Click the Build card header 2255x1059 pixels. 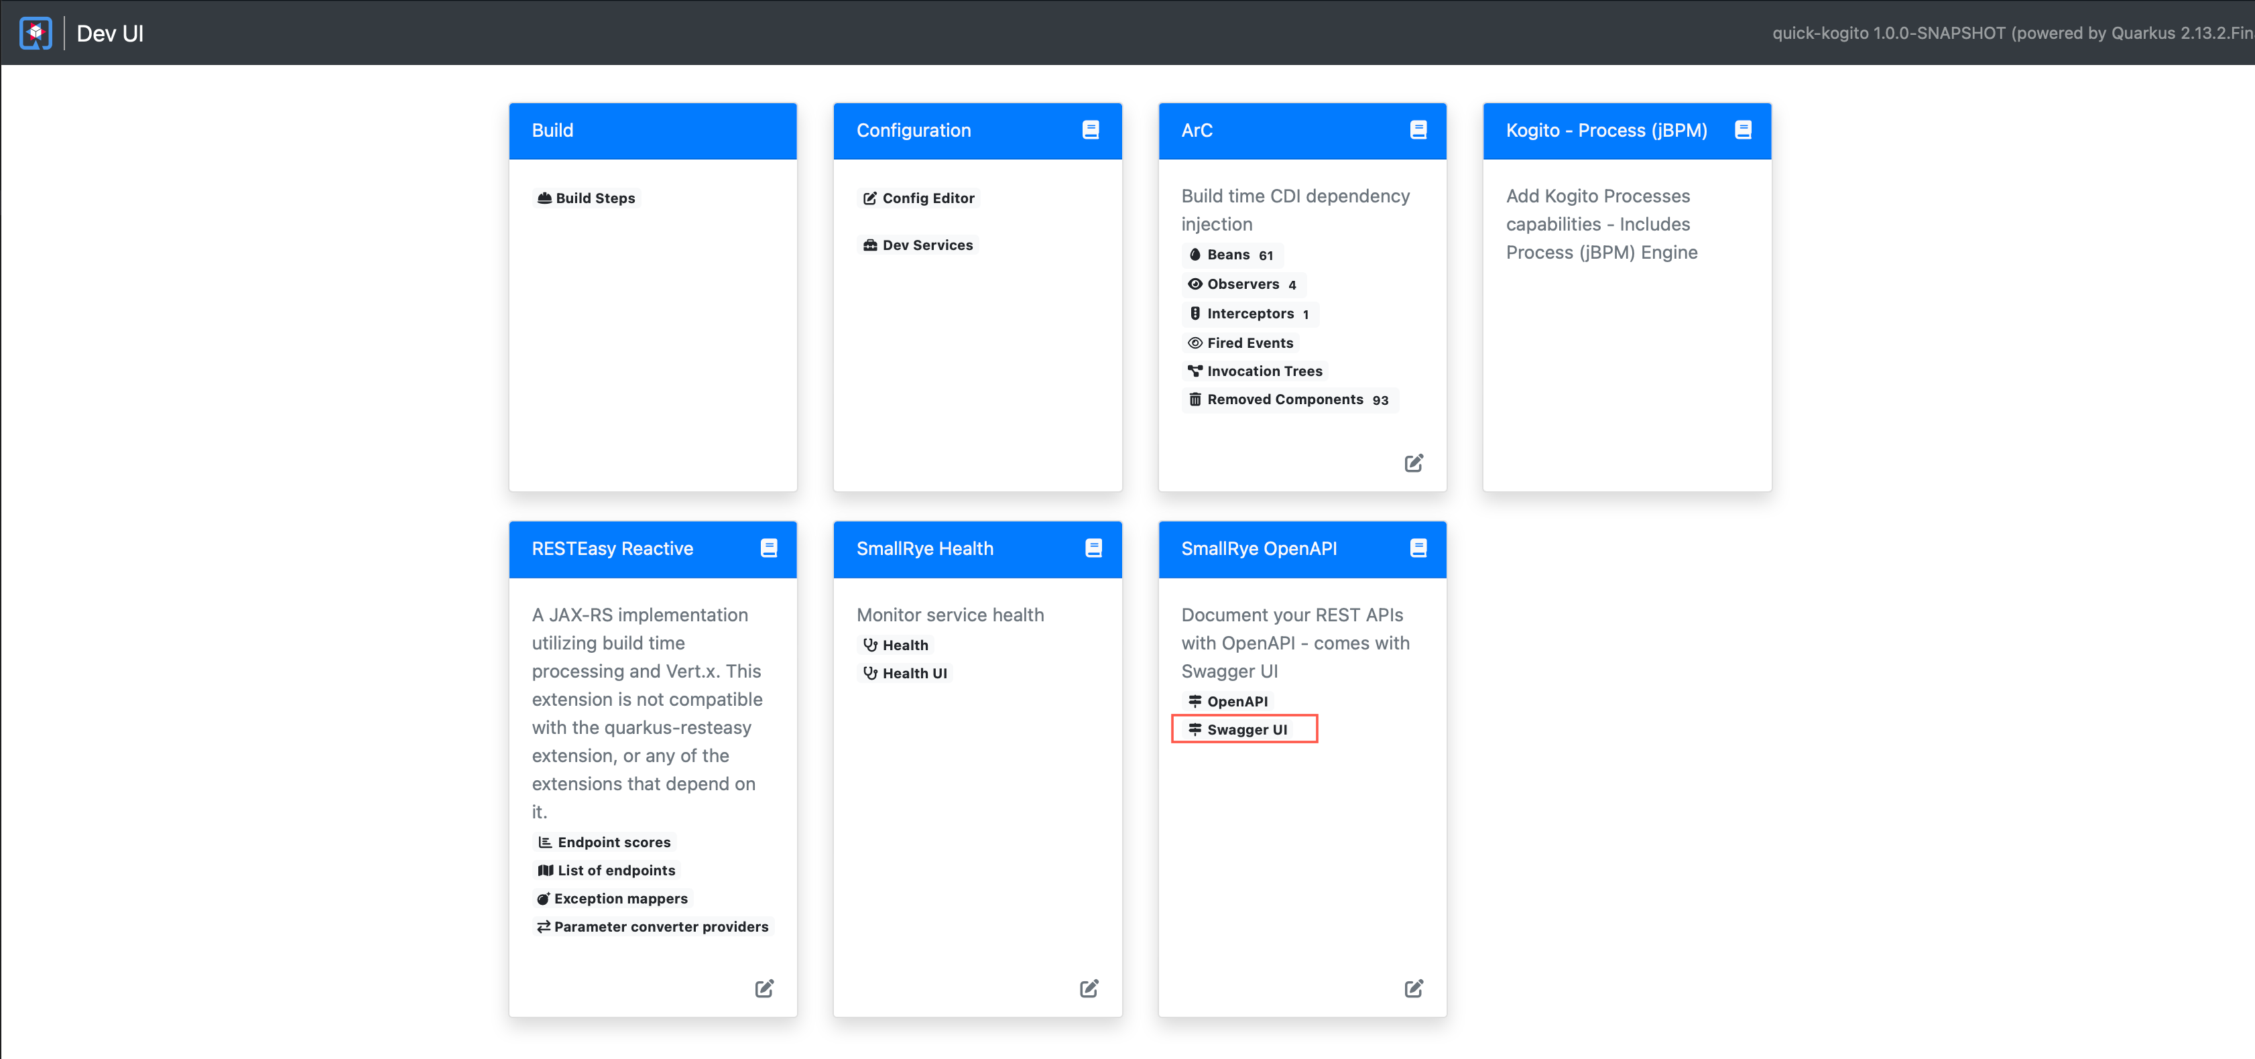pyautogui.click(x=653, y=131)
